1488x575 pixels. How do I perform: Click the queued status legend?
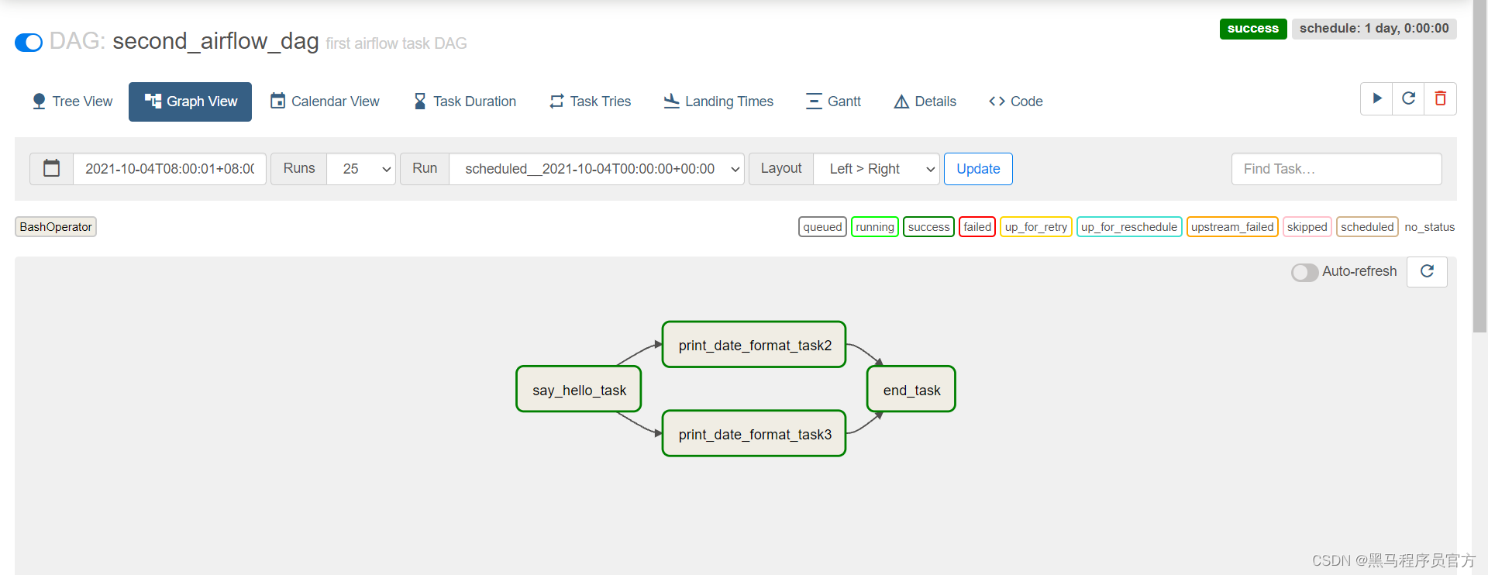point(822,227)
